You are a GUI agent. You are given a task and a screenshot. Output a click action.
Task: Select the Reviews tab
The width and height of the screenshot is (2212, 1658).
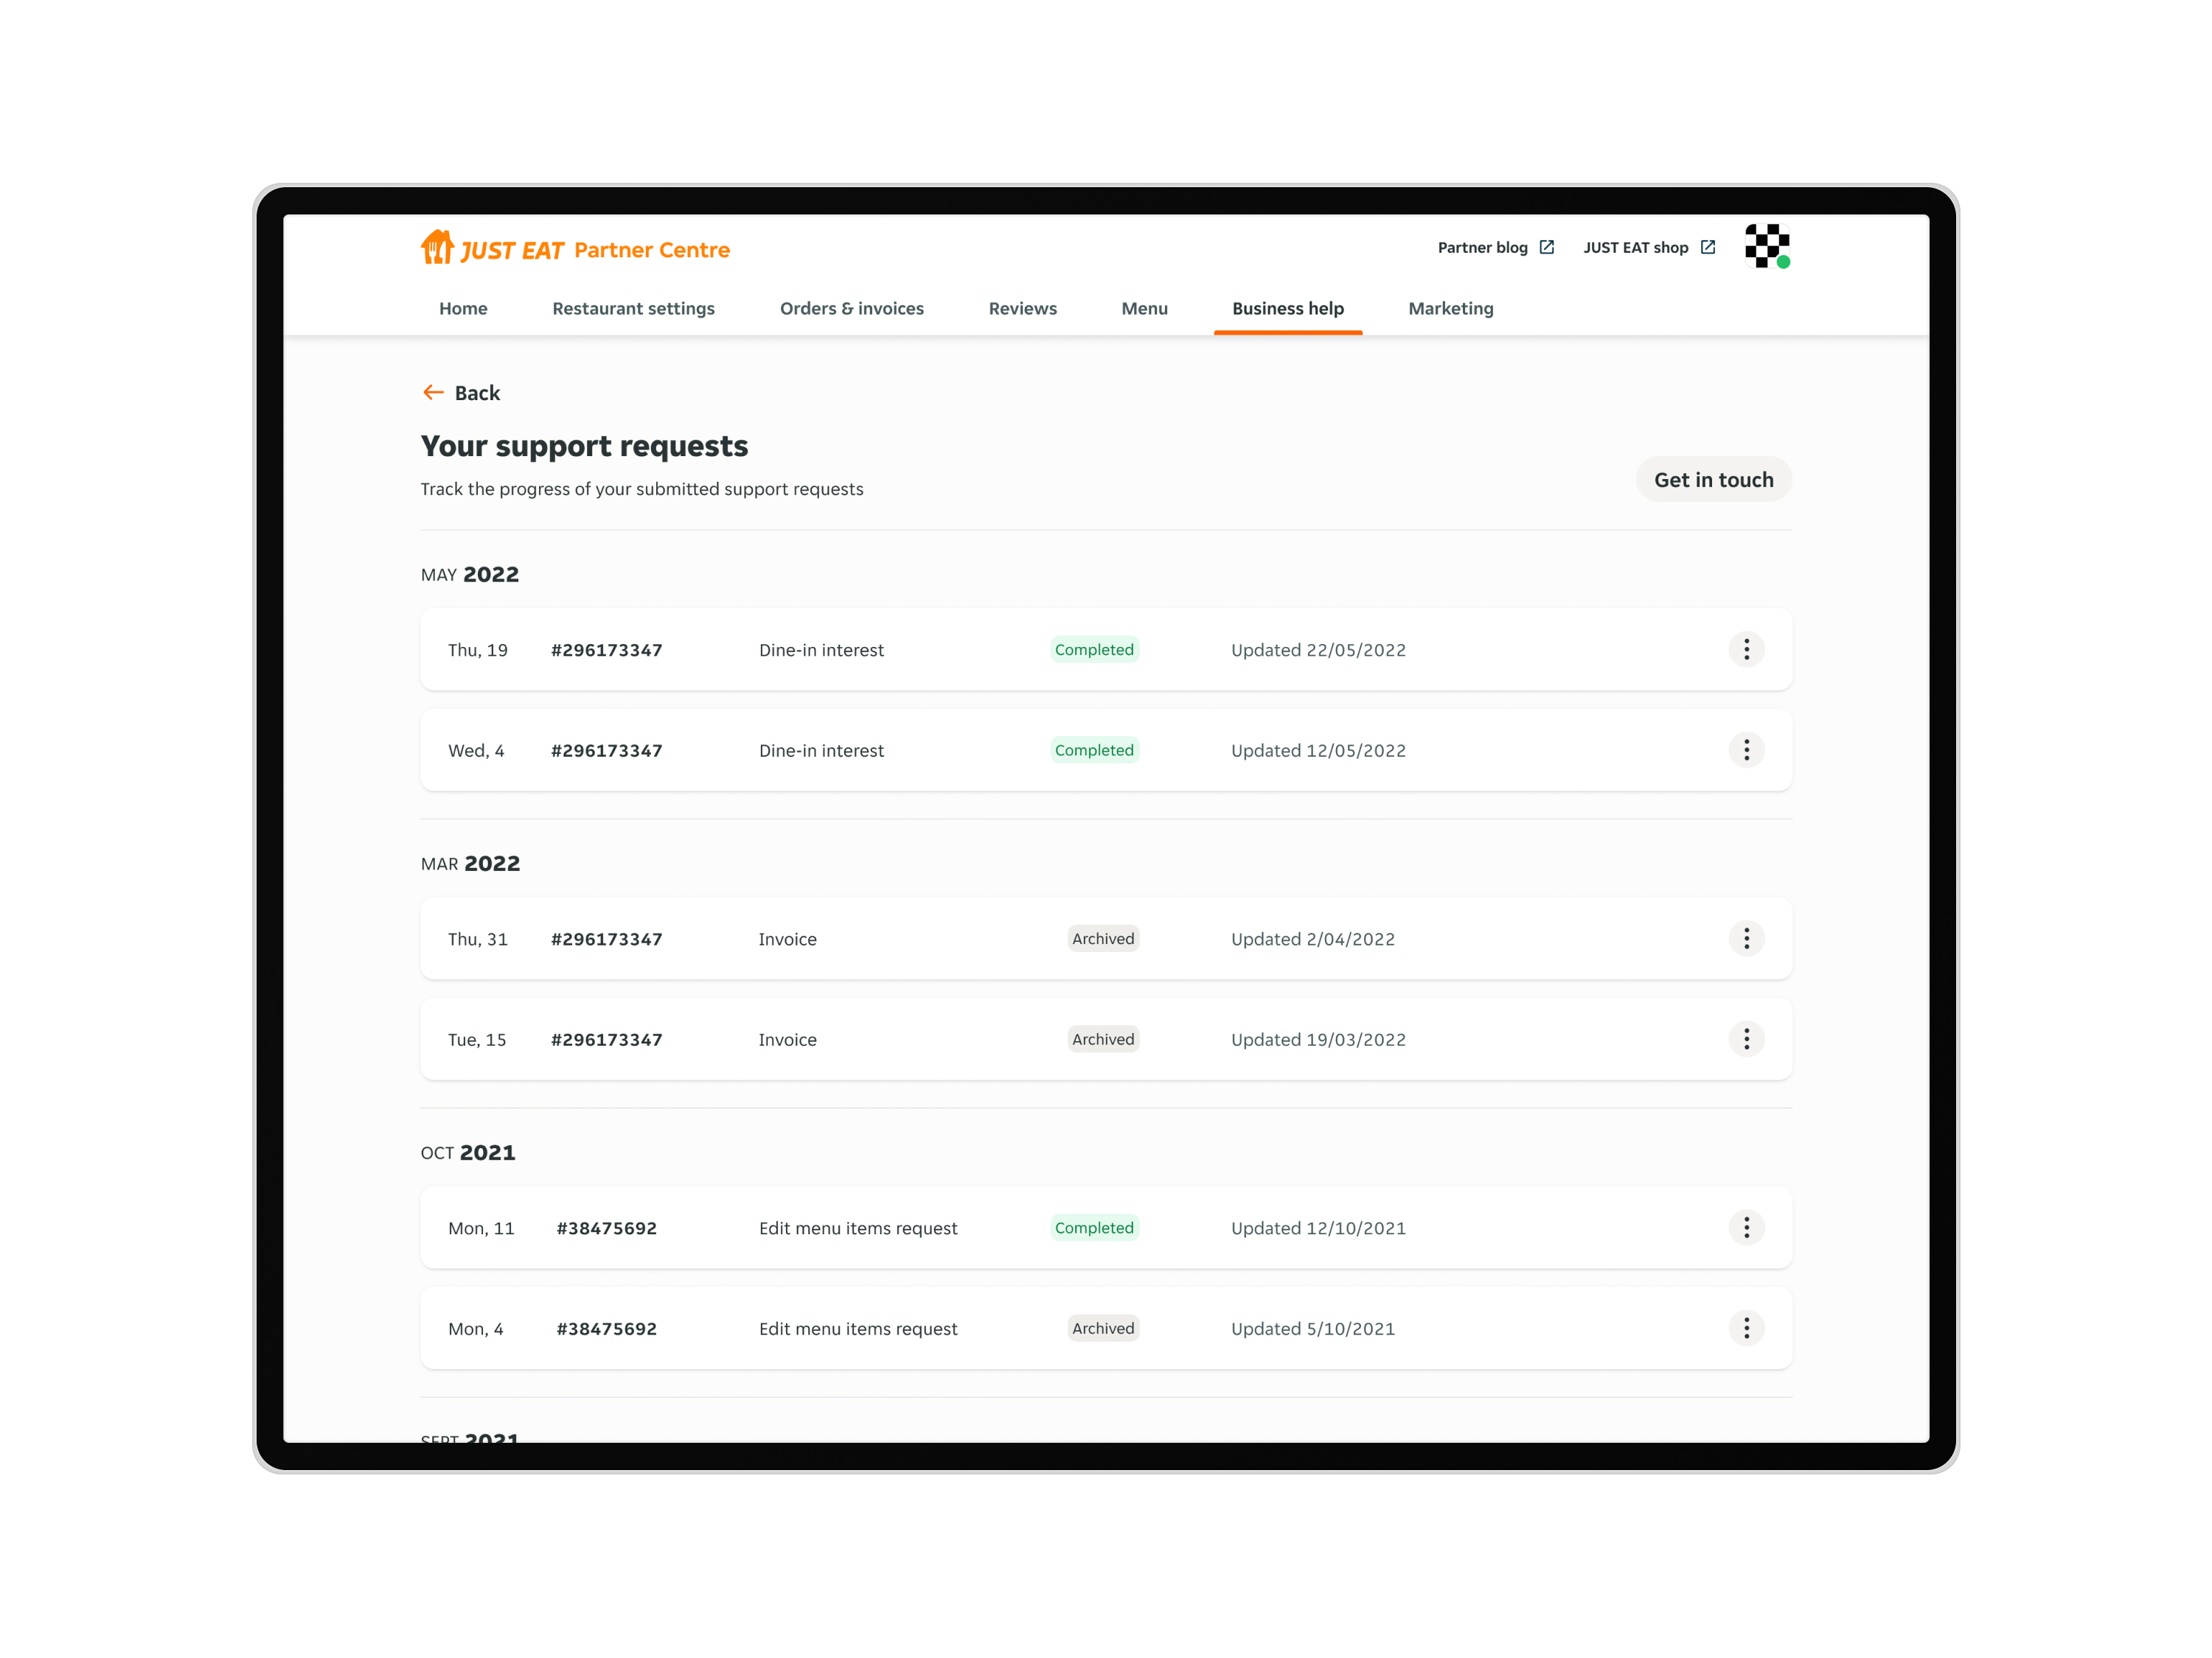tap(1022, 309)
